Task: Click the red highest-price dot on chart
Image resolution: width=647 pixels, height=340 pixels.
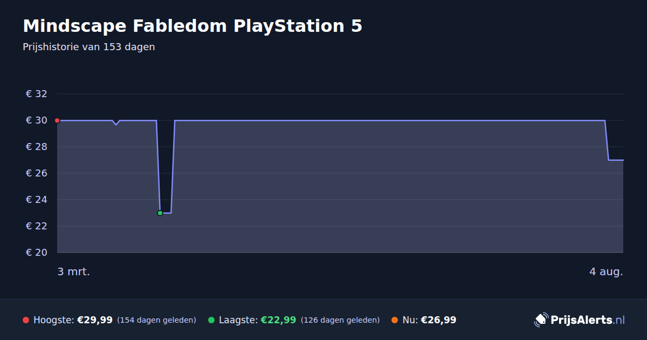Action: pos(57,120)
